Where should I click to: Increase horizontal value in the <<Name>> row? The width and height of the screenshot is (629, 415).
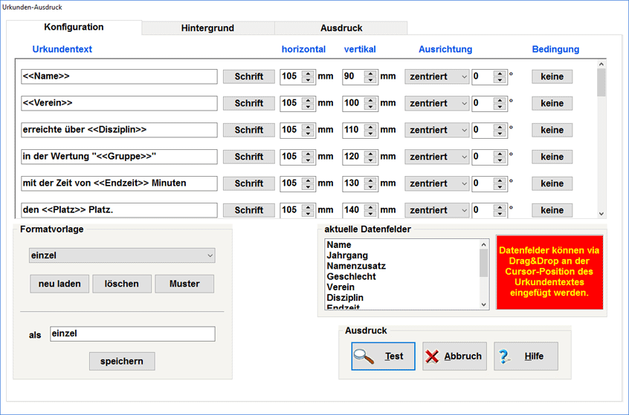click(x=308, y=73)
